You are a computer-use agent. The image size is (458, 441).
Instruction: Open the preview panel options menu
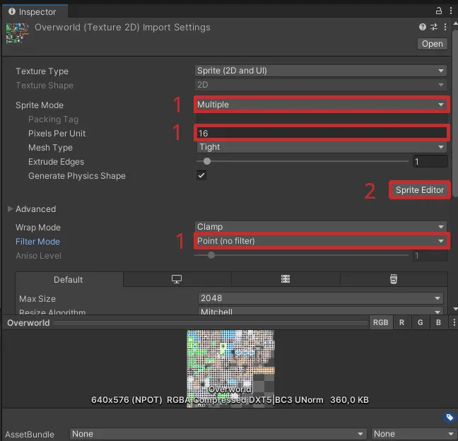454,322
